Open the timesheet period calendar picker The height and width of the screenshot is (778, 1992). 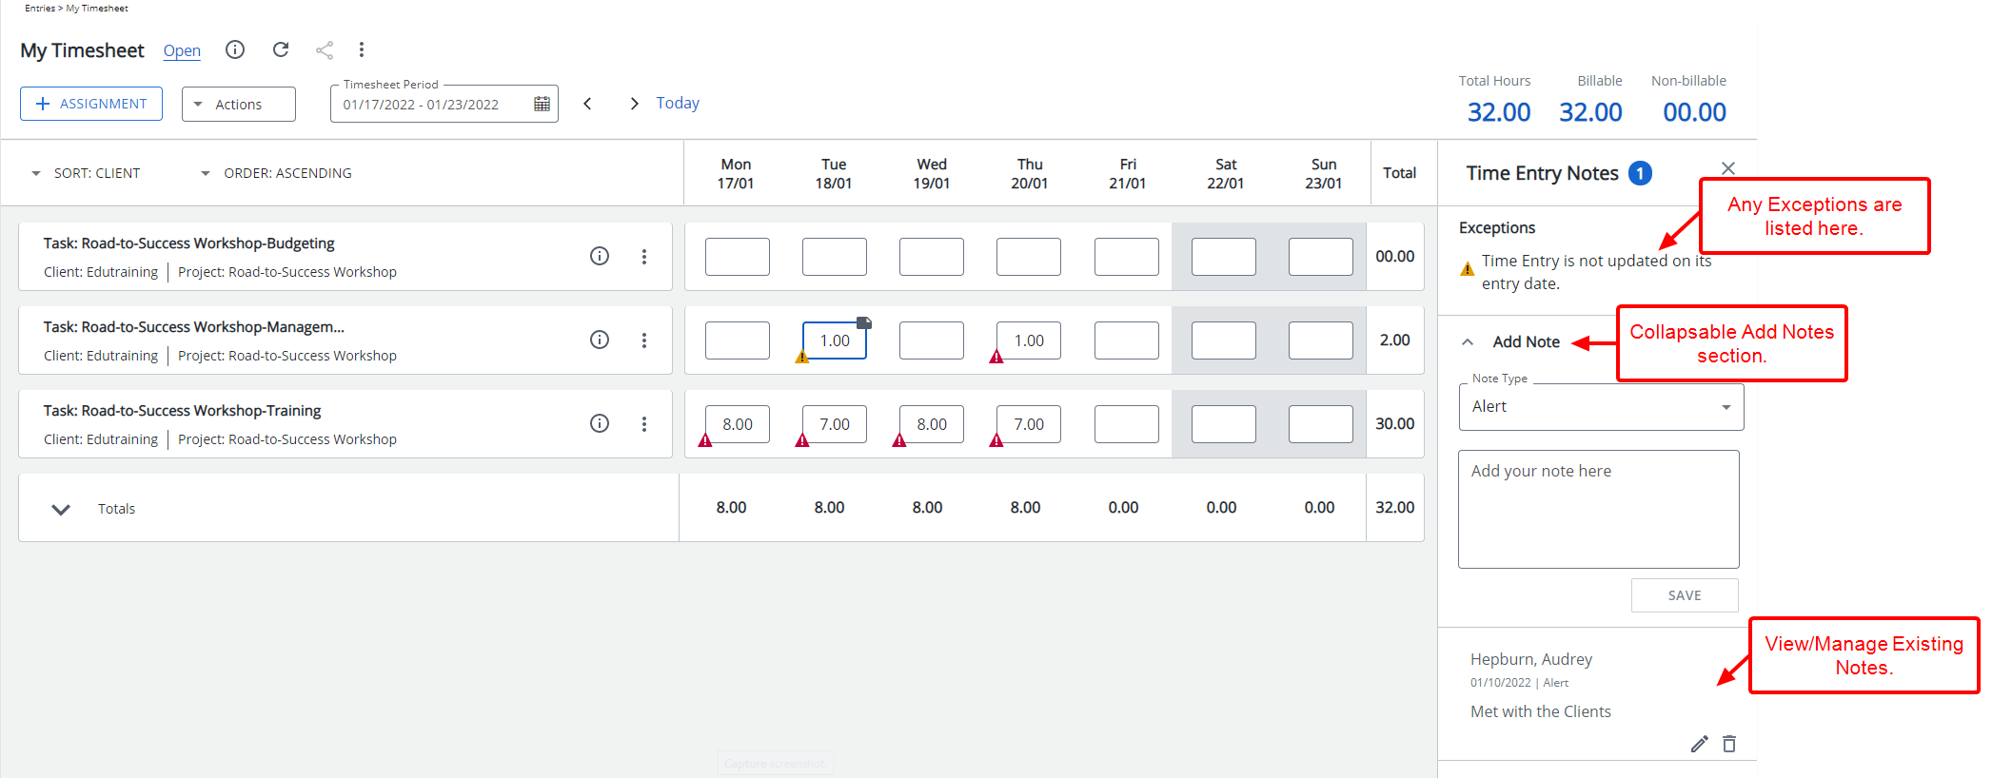542,104
